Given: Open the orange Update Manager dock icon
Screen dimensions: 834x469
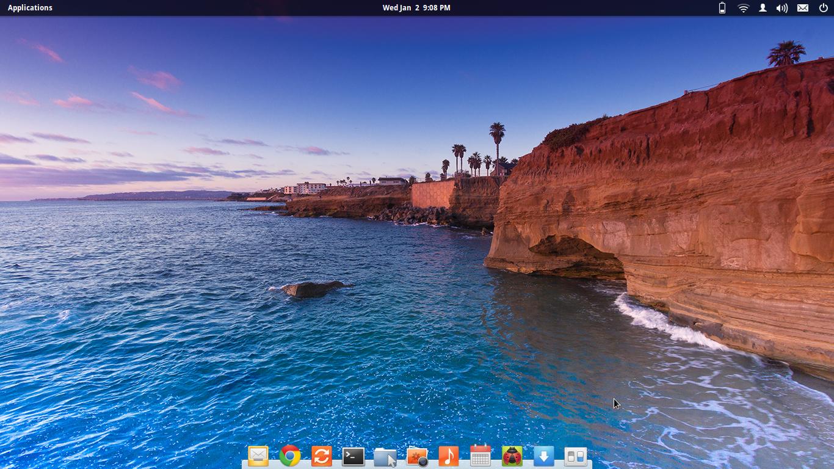Looking at the screenshot, I should (x=322, y=456).
